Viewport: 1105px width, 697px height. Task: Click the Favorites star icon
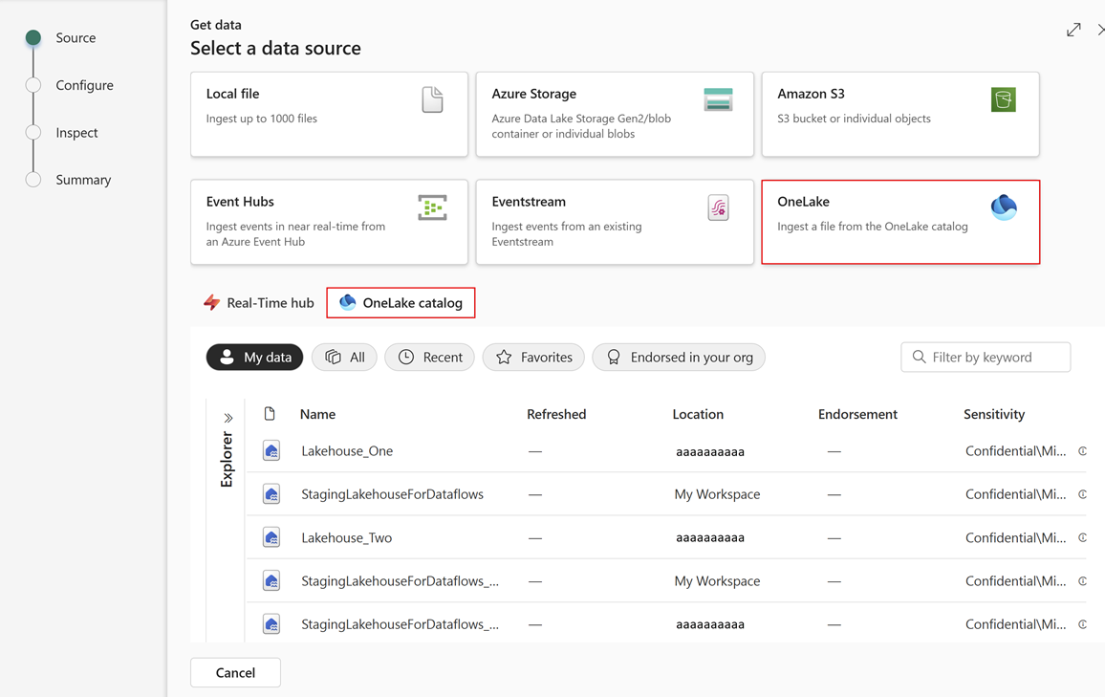504,358
